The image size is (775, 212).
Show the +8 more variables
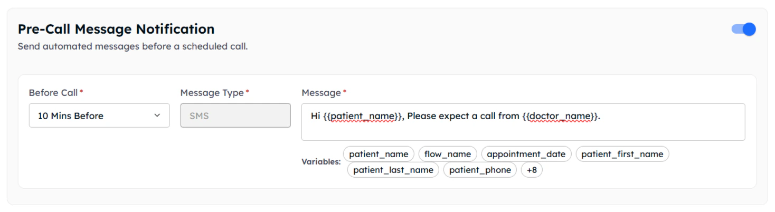point(532,170)
